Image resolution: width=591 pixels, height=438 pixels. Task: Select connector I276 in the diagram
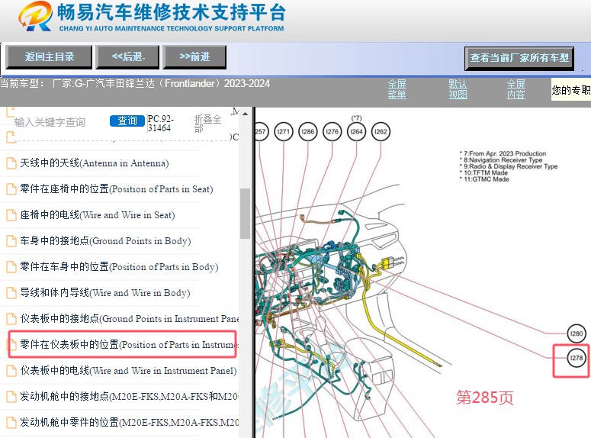point(332,132)
